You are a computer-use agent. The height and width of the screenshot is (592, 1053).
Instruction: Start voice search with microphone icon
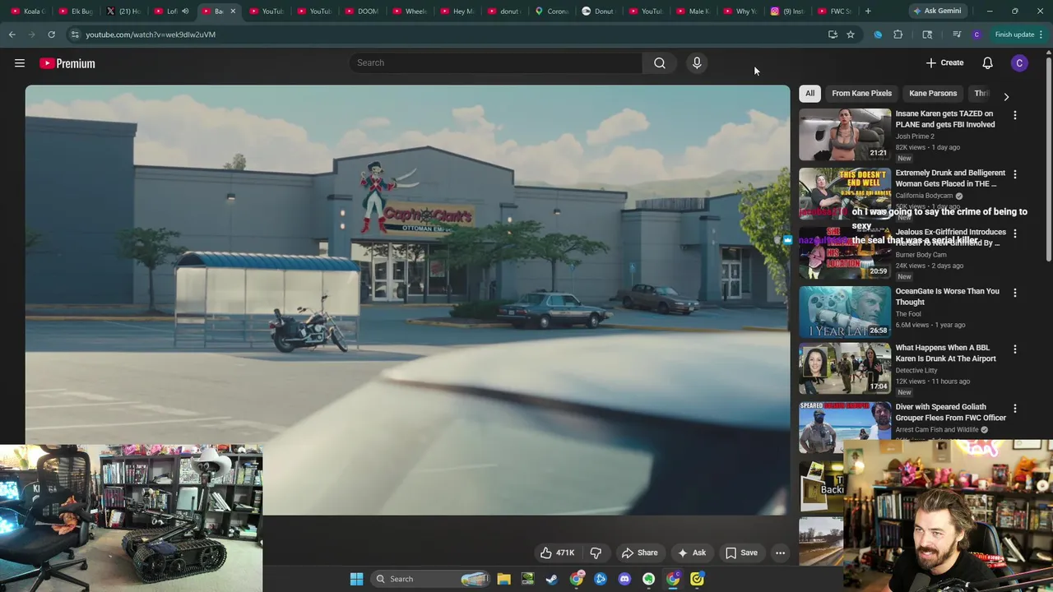pos(697,63)
